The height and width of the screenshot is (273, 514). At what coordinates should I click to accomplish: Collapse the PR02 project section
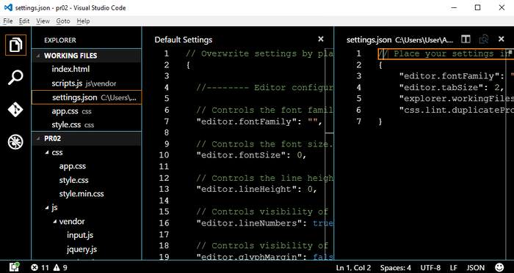(x=87, y=138)
